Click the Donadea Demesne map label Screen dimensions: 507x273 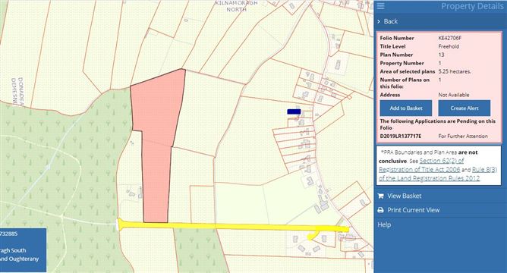point(17,92)
